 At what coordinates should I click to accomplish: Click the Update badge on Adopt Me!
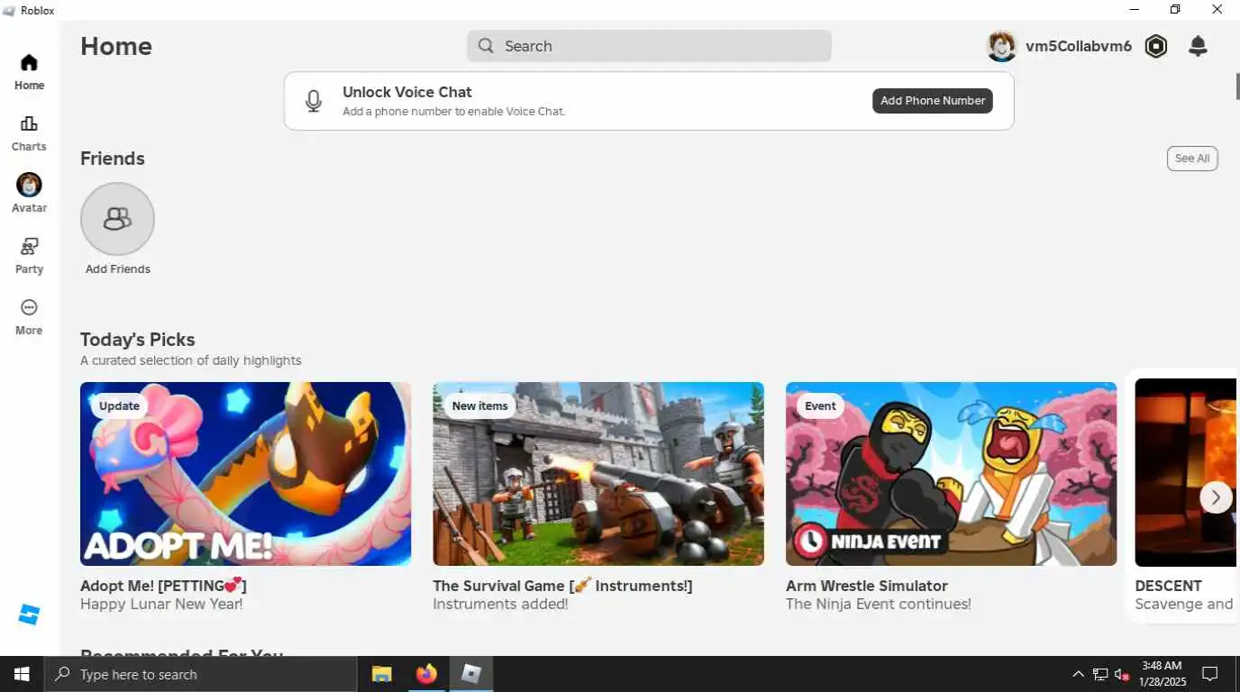point(119,406)
